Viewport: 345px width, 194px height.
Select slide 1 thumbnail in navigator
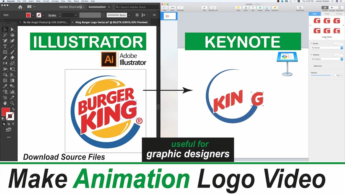click(170, 16)
